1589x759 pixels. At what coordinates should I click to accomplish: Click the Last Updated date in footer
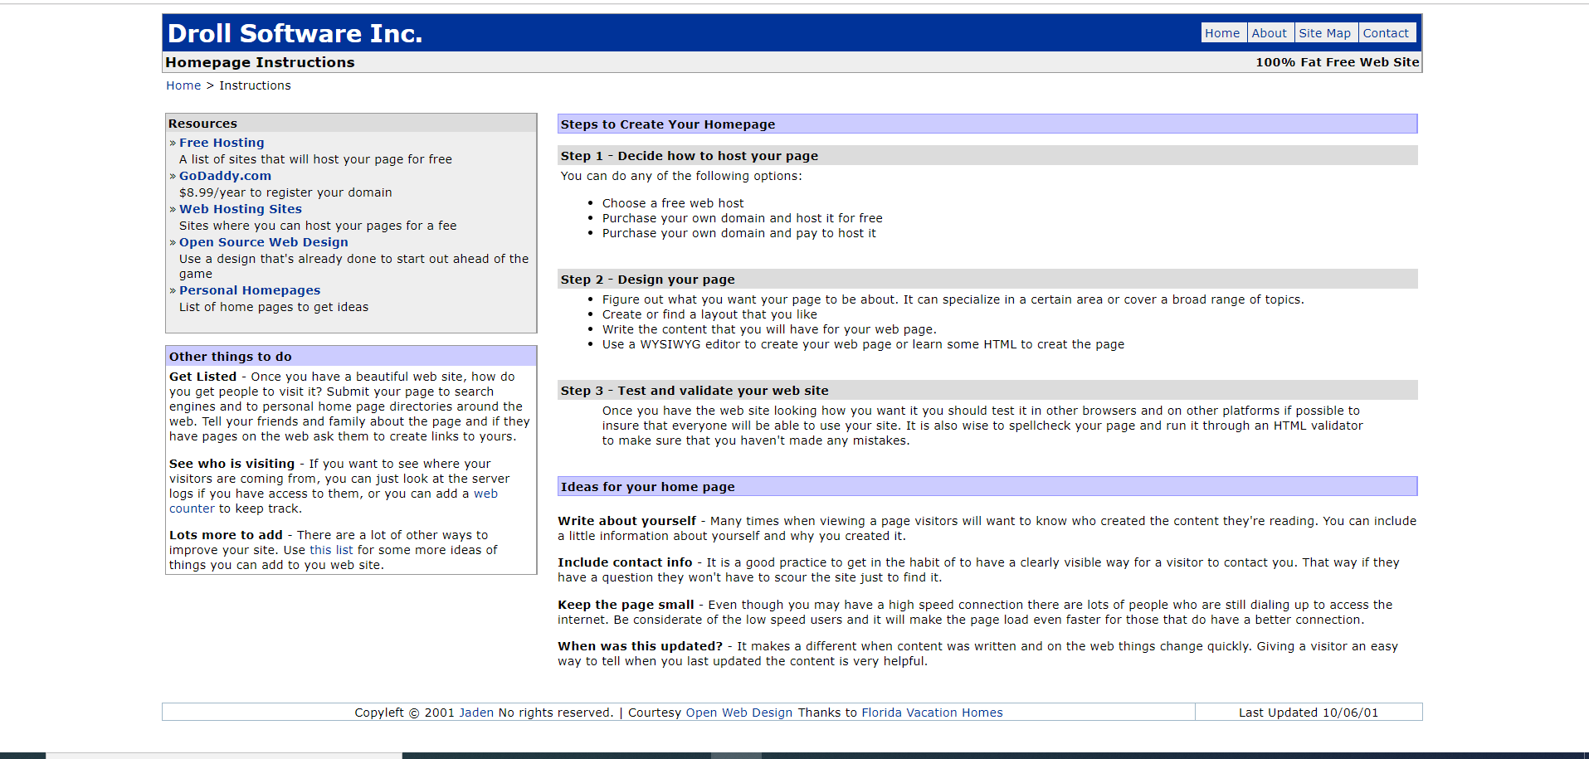pyautogui.click(x=1308, y=713)
